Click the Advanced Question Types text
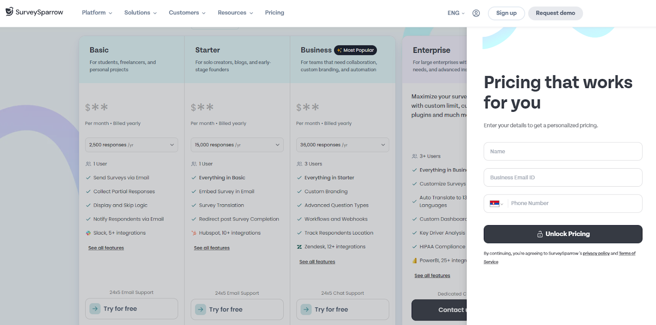The image size is (656, 325). point(336,205)
